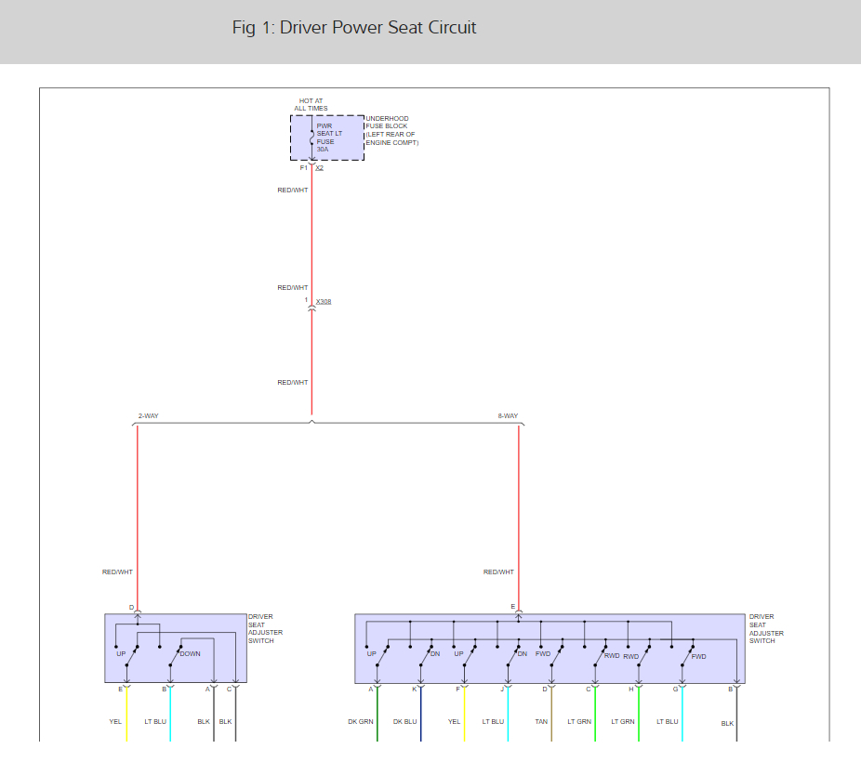Select the X2 connector link below fuse block
The image size is (861, 762).
[x=320, y=168]
